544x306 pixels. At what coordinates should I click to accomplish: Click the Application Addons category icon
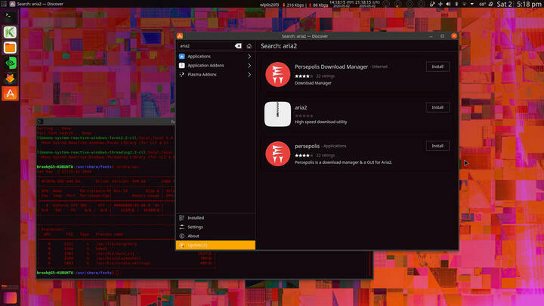tap(182, 65)
